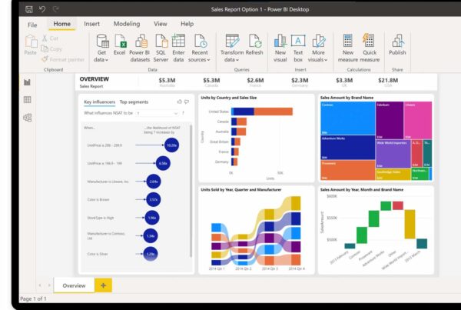Click the thumbs up icon on Key influencers
The width and height of the screenshot is (461, 310).
179,102
